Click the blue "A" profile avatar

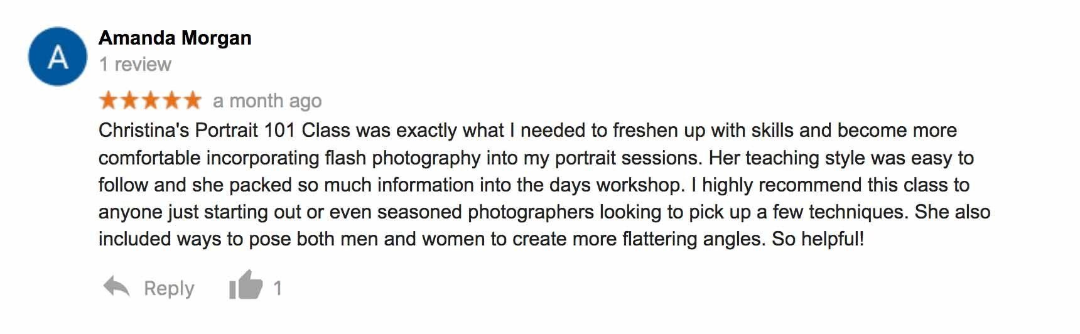pyautogui.click(x=58, y=57)
